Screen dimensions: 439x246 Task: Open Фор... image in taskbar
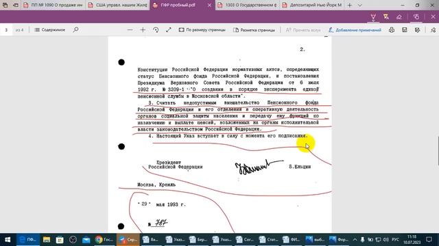[338, 240]
